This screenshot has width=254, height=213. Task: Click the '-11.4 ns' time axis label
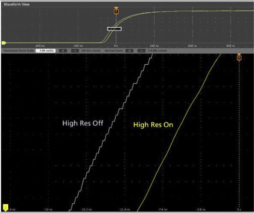click(x=124, y=210)
